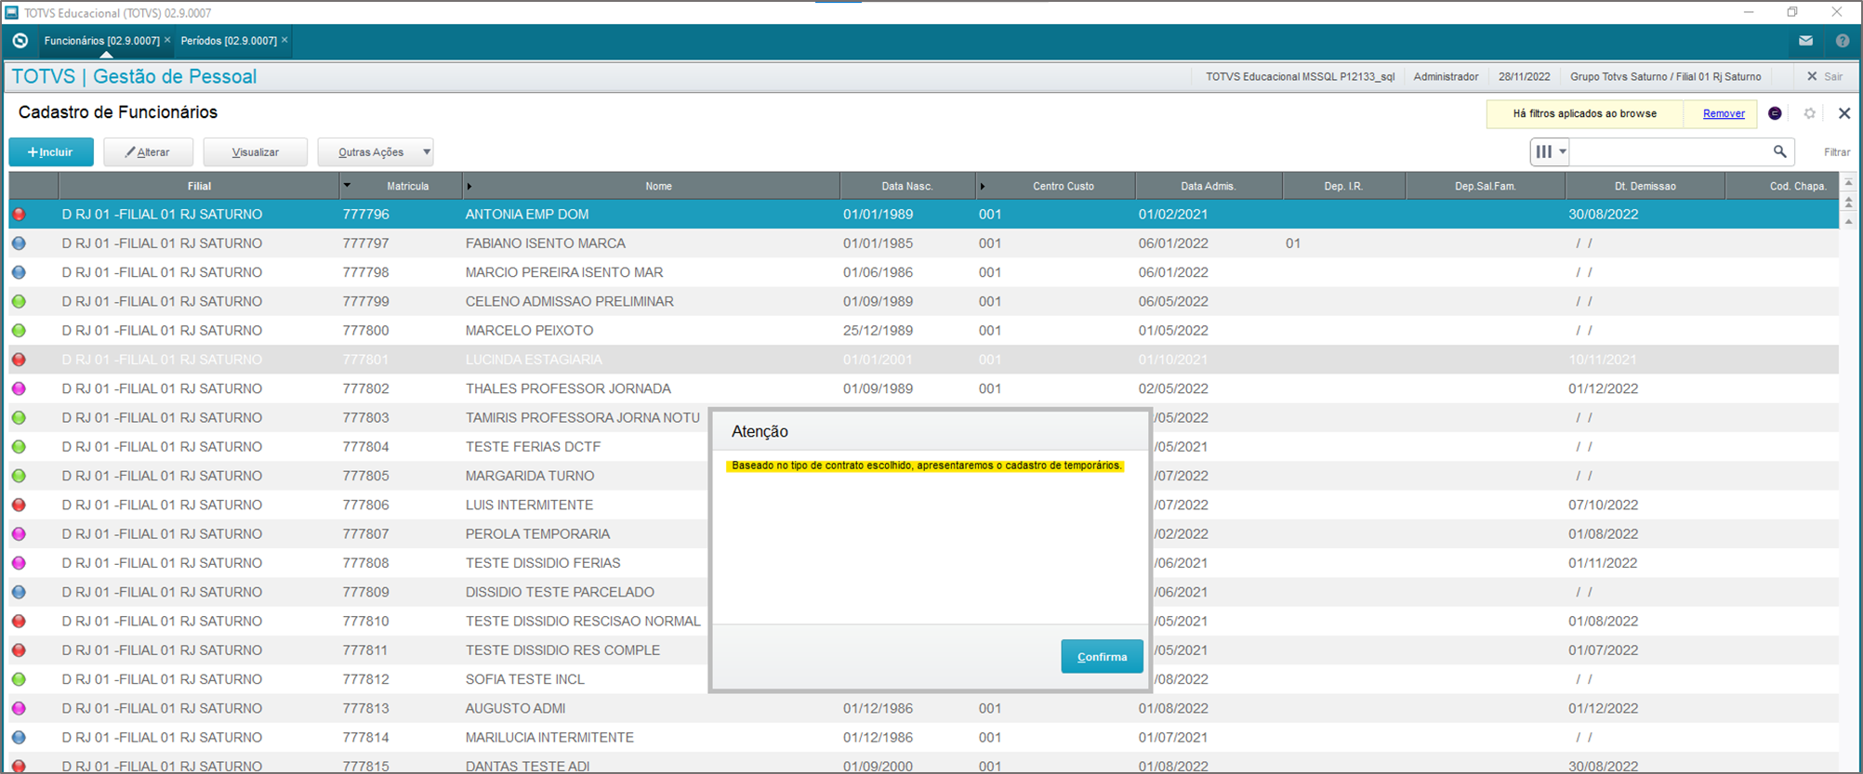Select the row with name CELENO ADMISSAO PRELIMINAR

[923, 302]
